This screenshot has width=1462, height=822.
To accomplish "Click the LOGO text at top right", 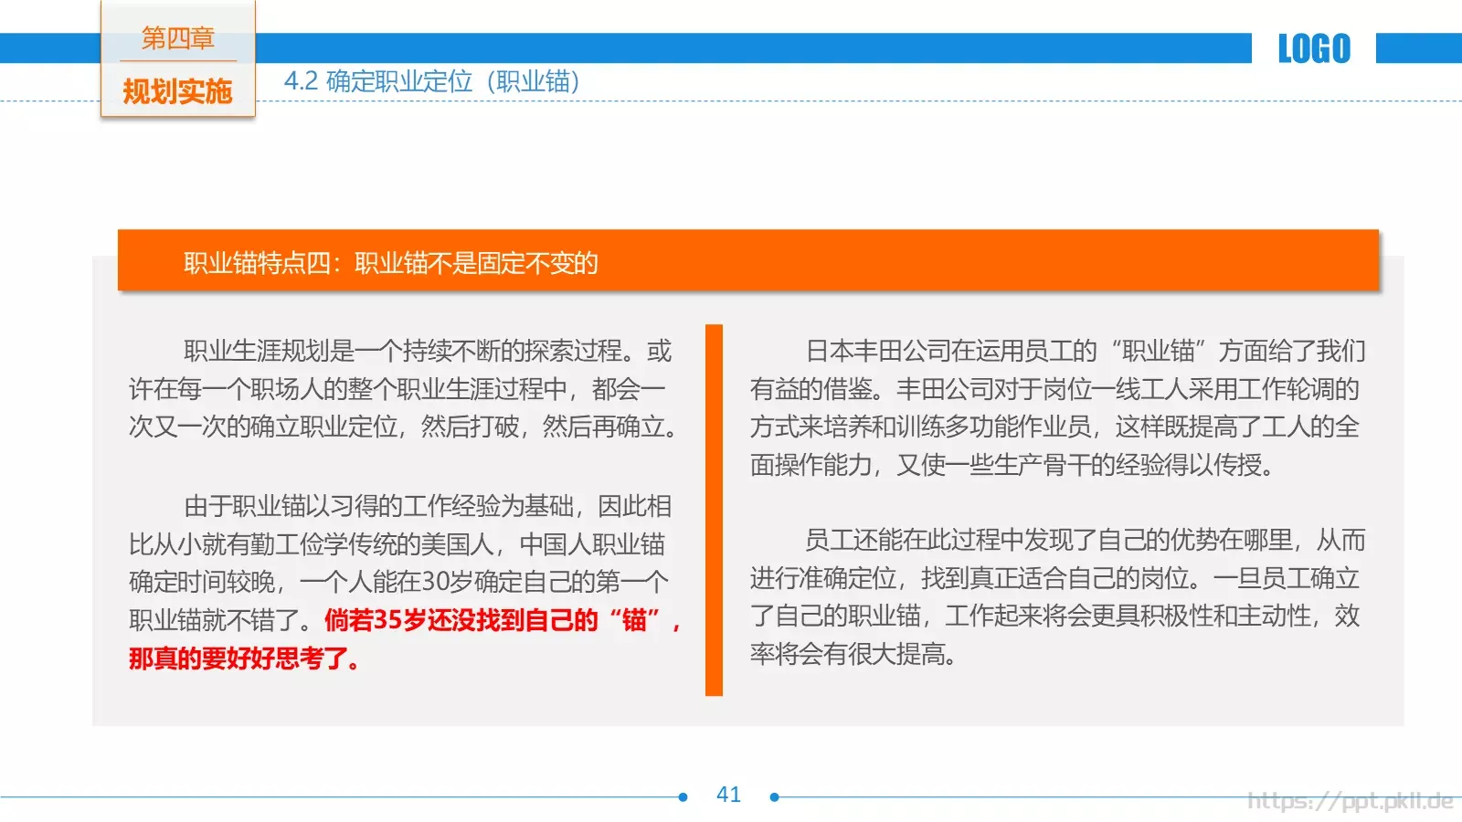I will click(x=1314, y=48).
